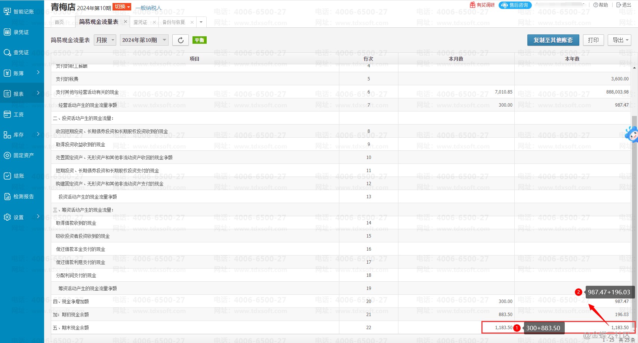Open the 账簿 ledger icon
Screen dimensions: 638x343
(x=7, y=73)
